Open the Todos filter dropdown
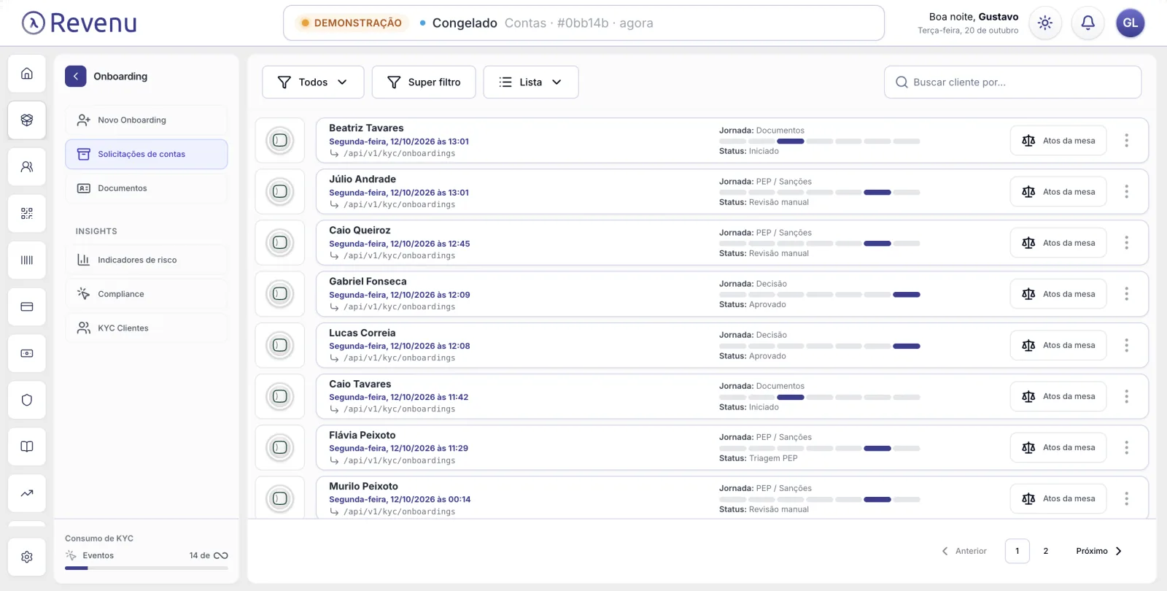Viewport: 1167px width, 591px height. click(x=313, y=82)
